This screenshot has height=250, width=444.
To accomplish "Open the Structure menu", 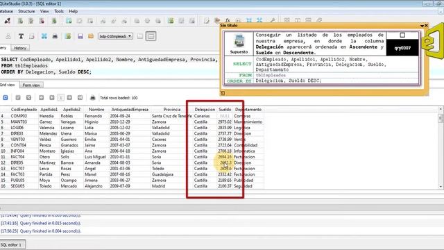I will coord(26,11).
